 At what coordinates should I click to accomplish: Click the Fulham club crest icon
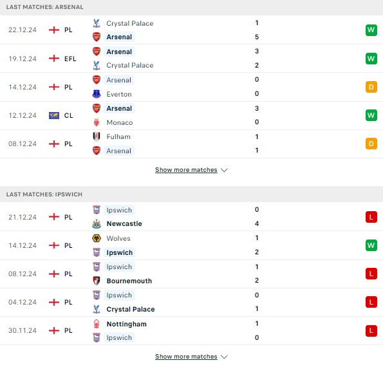97,136
